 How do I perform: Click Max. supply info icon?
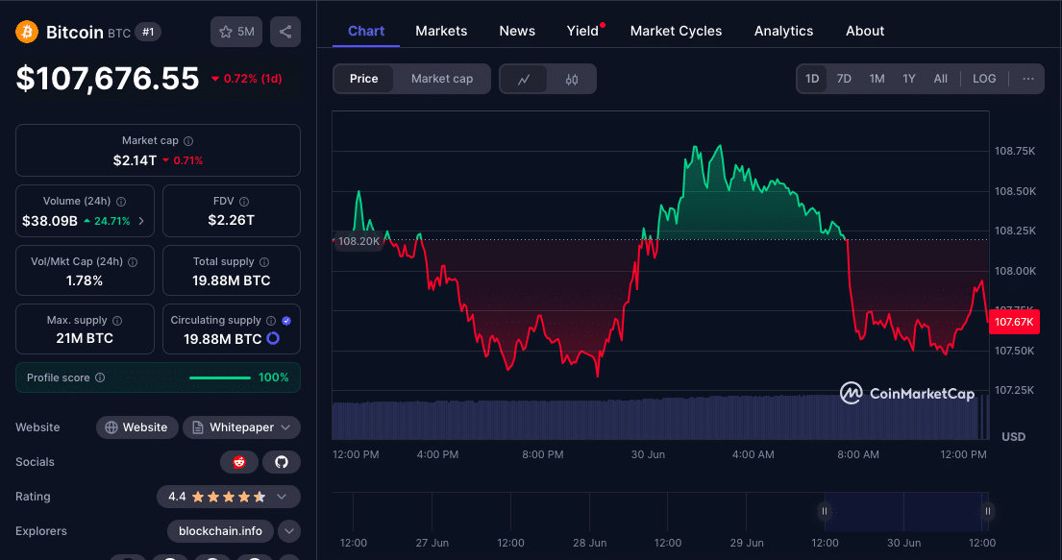tap(117, 320)
